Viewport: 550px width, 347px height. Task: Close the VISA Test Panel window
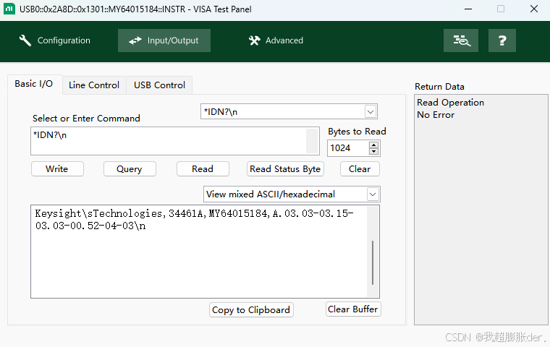(x=534, y=9)
